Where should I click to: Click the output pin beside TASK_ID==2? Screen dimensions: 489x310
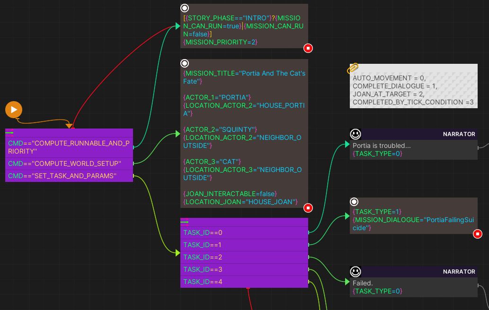[308, 257]
